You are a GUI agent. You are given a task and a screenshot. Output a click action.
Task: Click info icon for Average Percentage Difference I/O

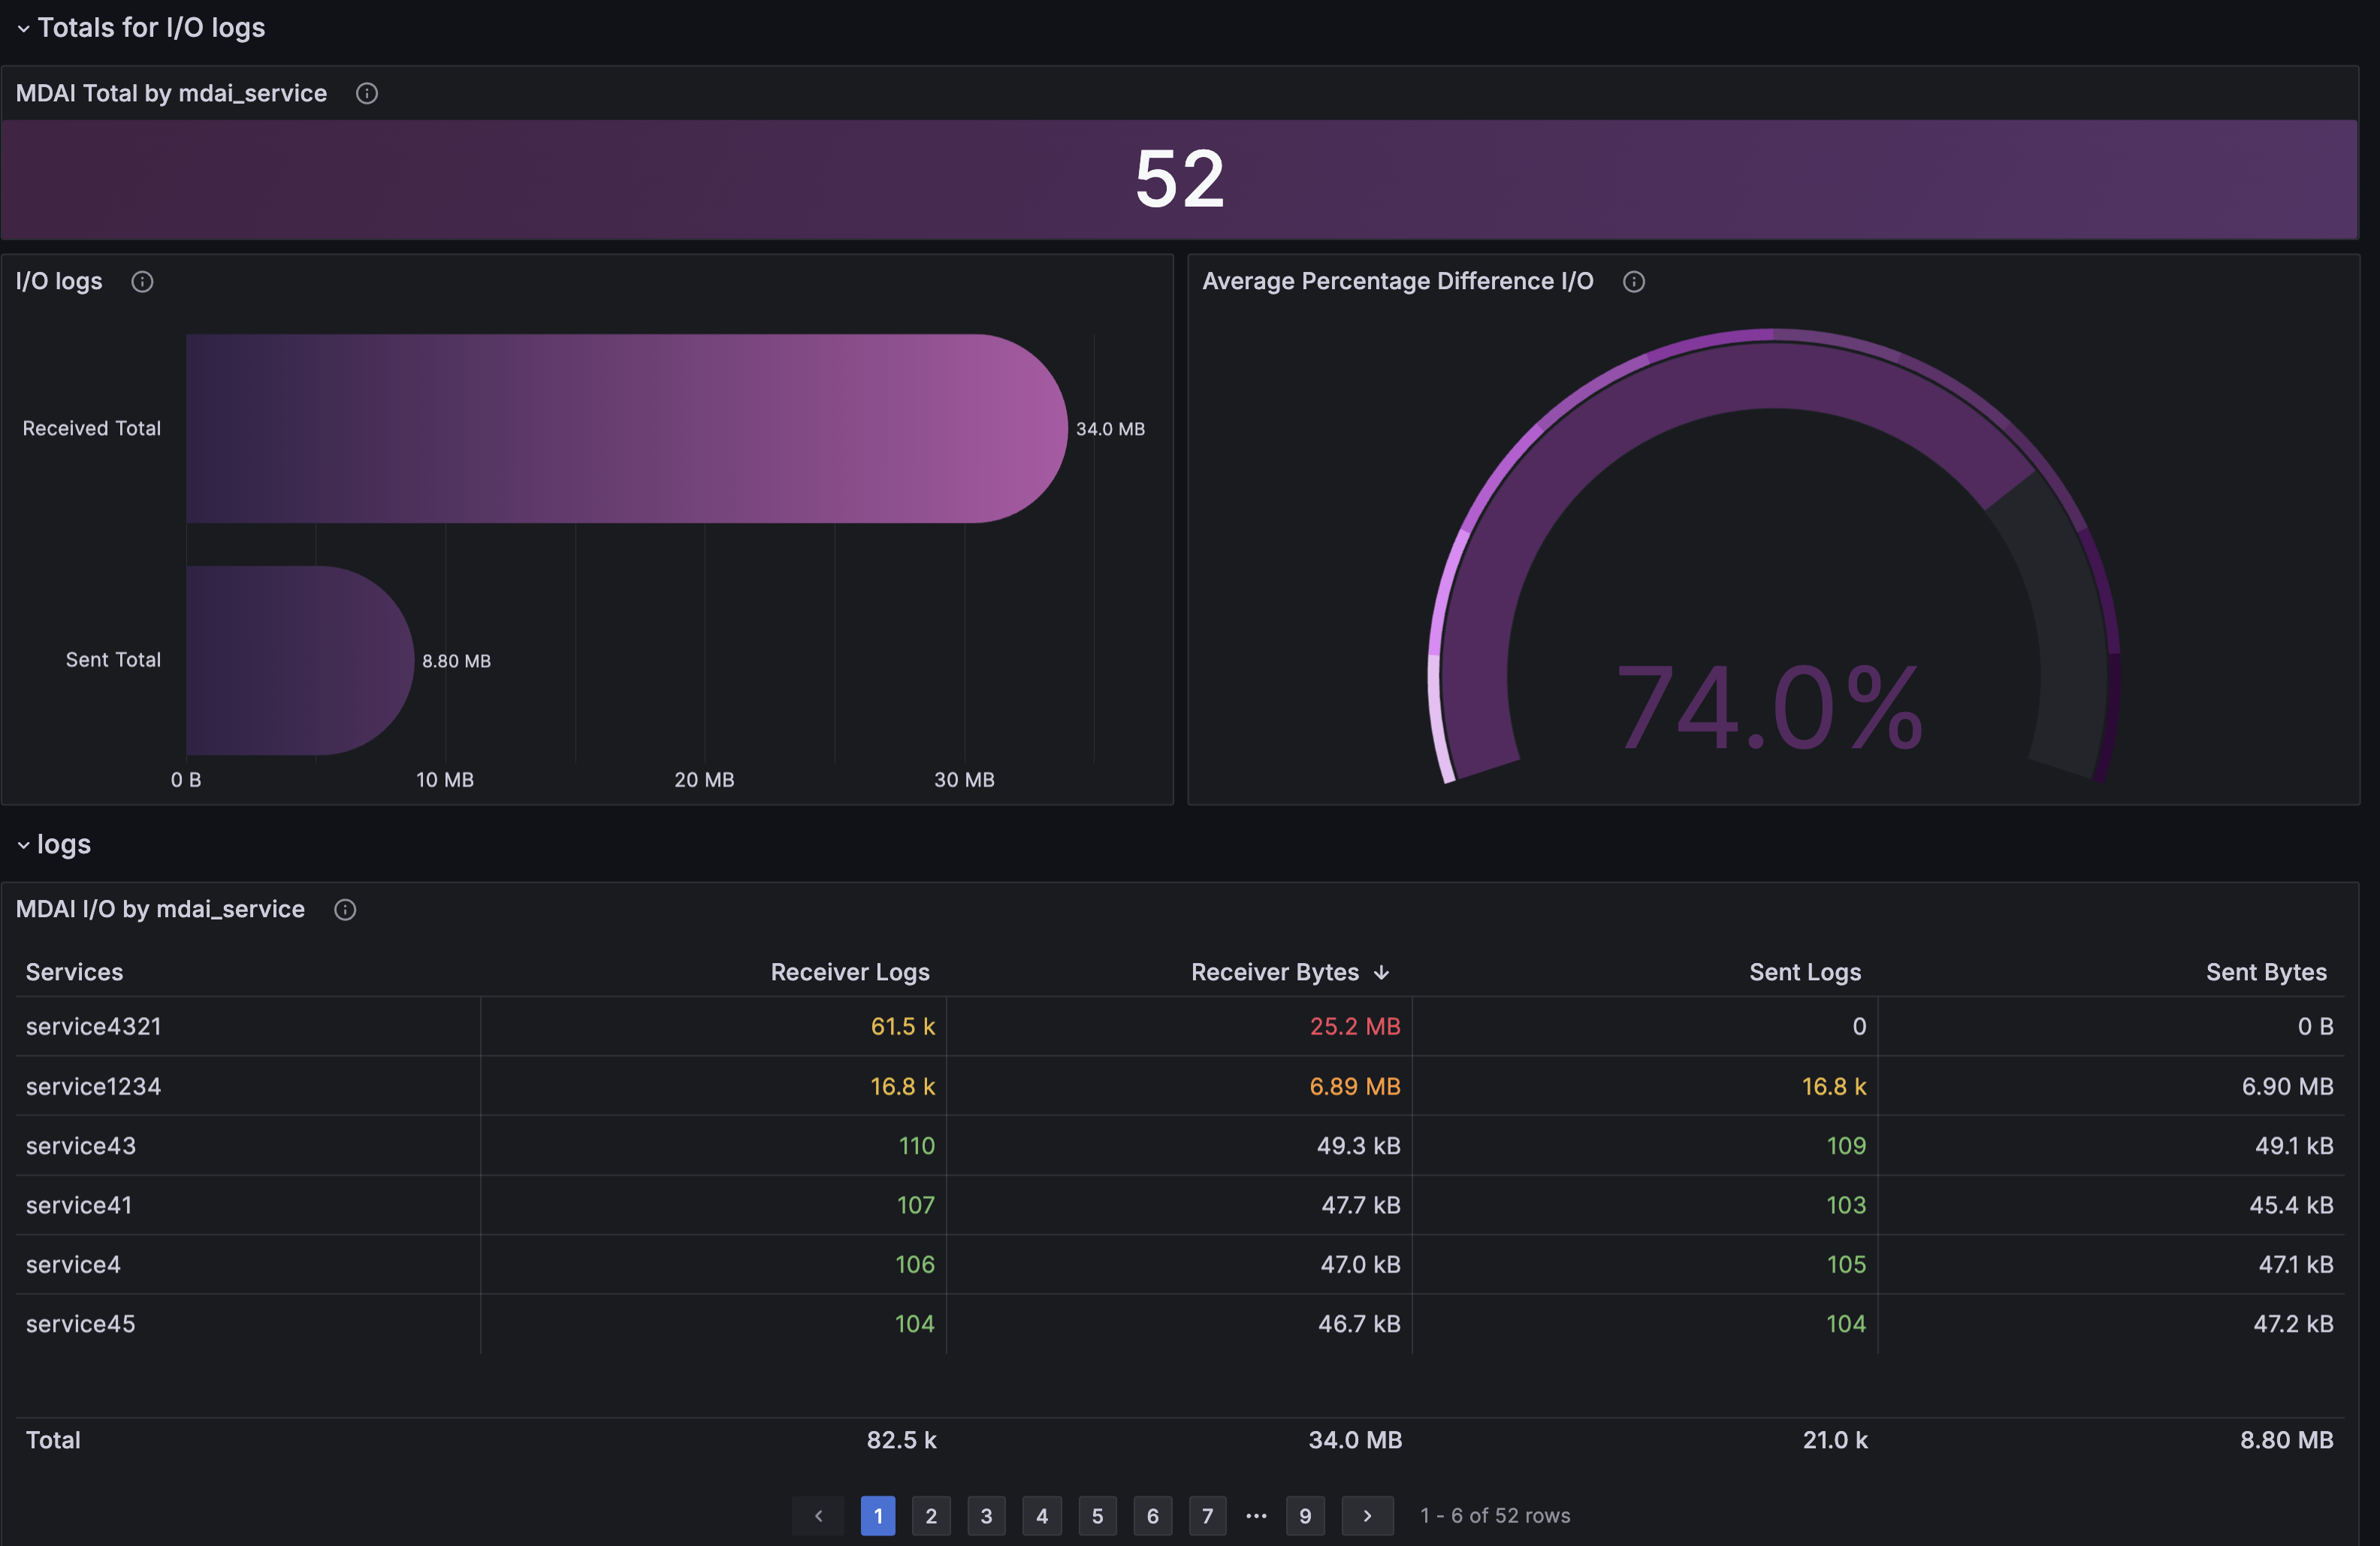click(1633, 282)
